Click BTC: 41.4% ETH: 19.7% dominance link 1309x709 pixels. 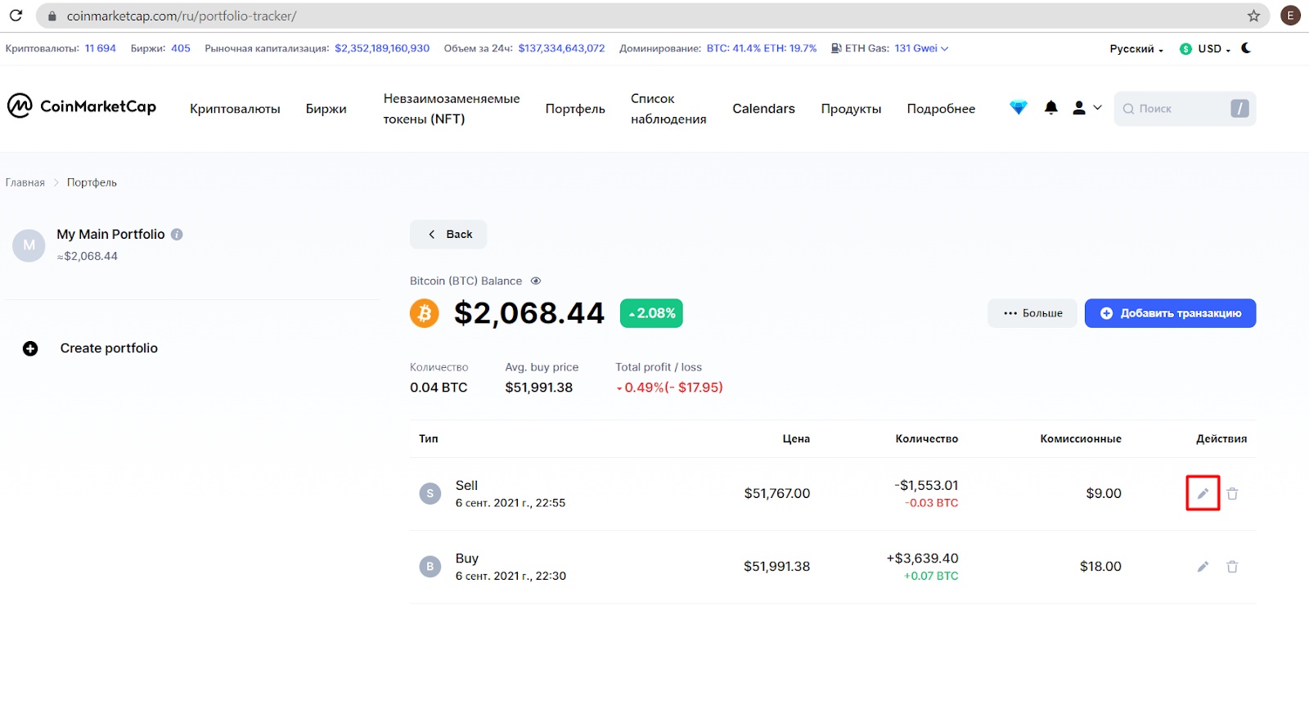coord(762,48)
